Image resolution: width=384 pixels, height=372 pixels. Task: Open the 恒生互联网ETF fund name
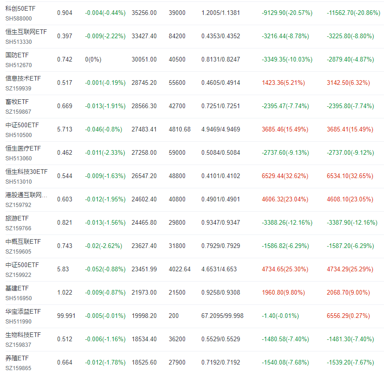point(26,32)
